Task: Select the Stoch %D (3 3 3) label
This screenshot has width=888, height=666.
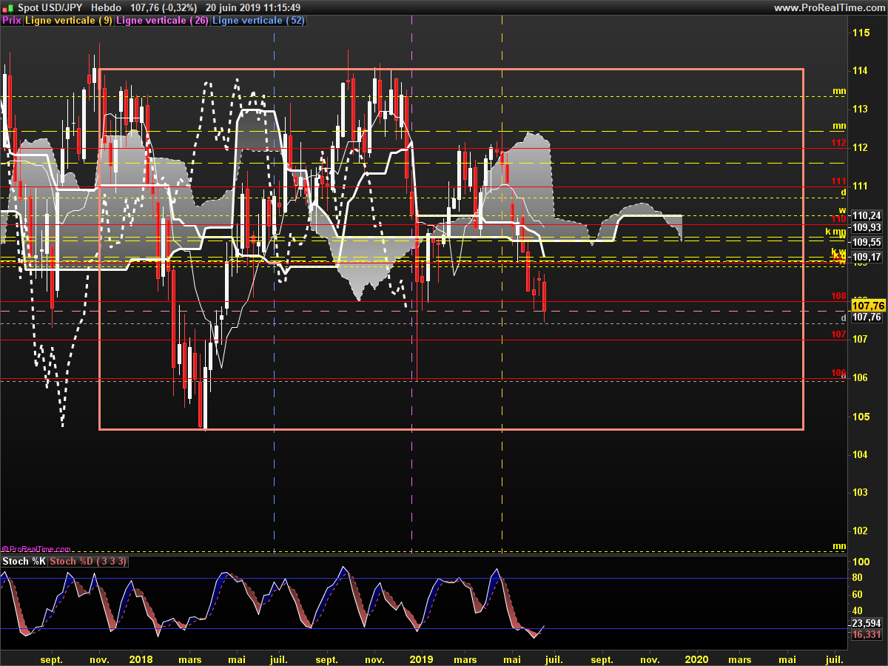Action: tap(88, 562)
